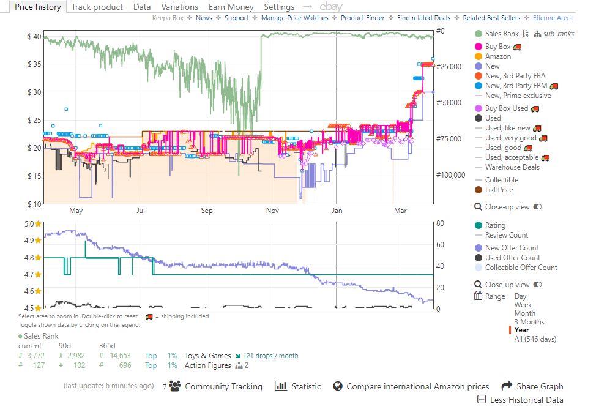This screenshot has width=596, height=412.
Task: Open the News link
Action: pos(204,18)
